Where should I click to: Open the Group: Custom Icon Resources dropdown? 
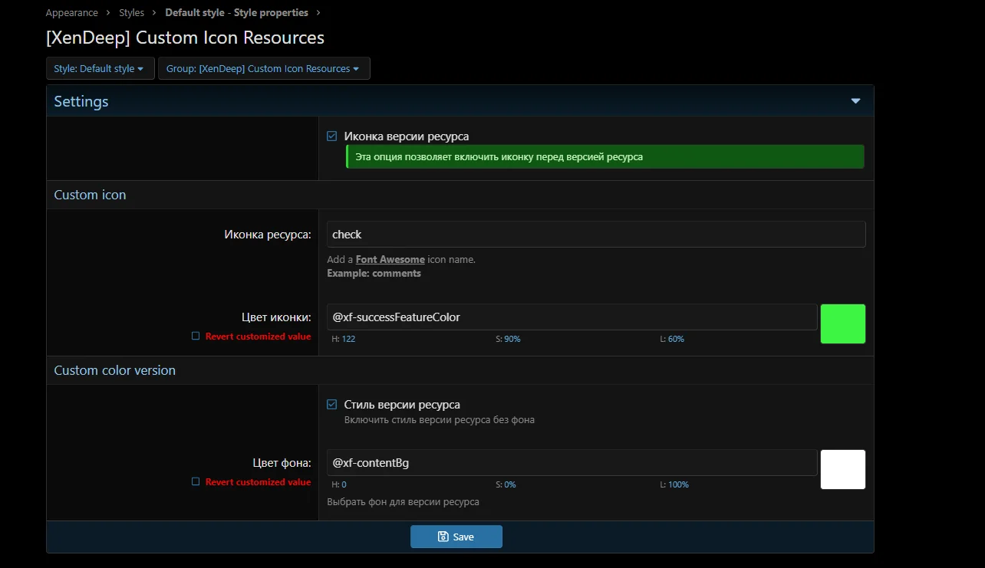tap(264, 67)
